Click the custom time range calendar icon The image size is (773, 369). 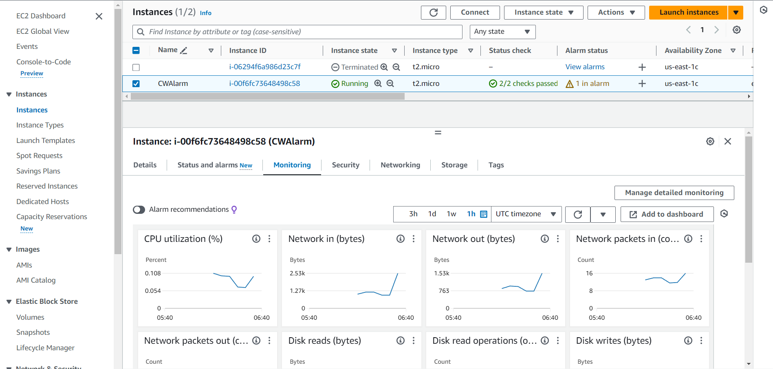pyautogui.click(x=484, y=214)
